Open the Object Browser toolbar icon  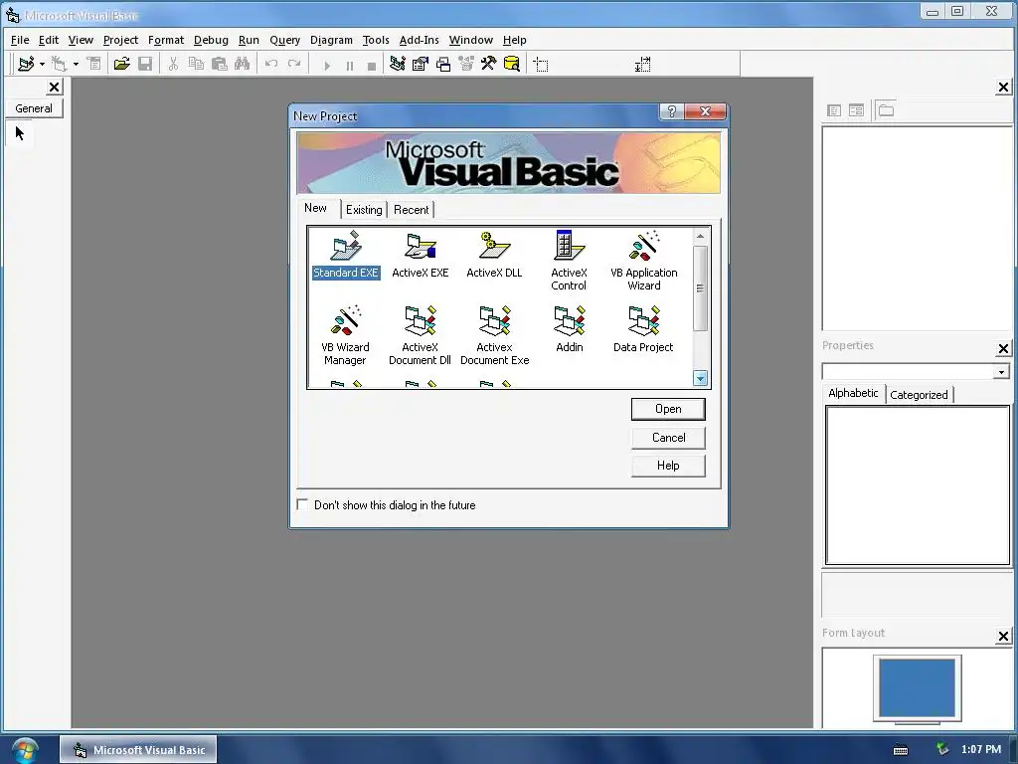(x=465, y=64)
